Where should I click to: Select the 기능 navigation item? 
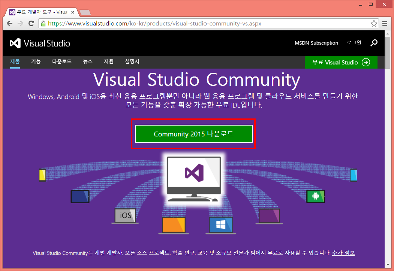(x=36, y=61)
